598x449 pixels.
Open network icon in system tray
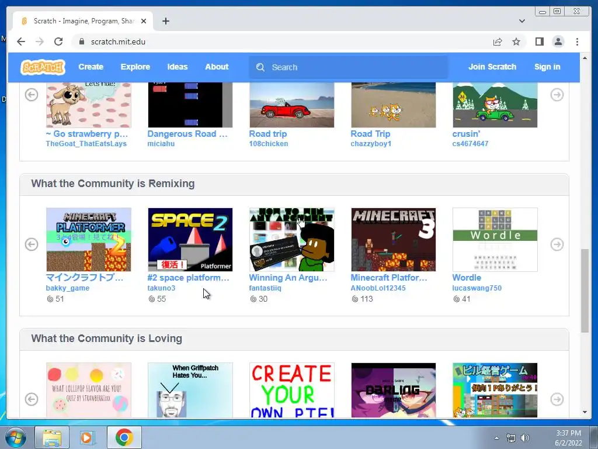pos(510,438)
